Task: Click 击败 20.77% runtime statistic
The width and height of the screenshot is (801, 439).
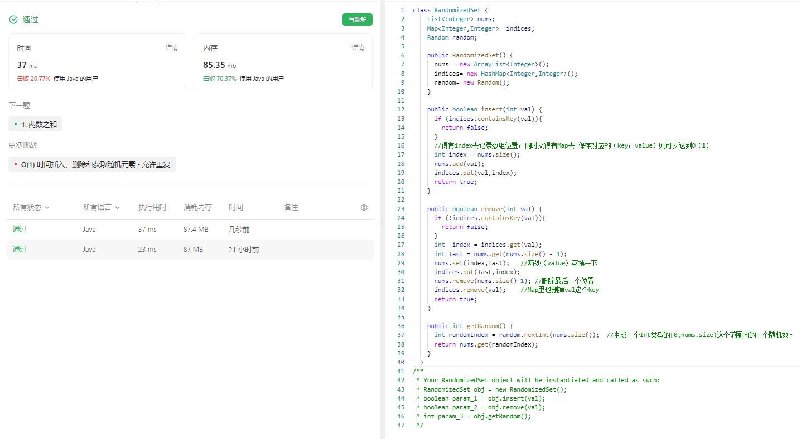Action: click(33, 79)
